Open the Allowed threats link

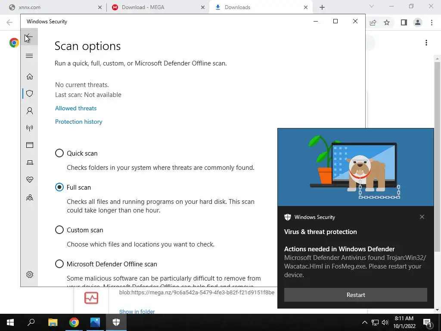click(x=76, y=108)
